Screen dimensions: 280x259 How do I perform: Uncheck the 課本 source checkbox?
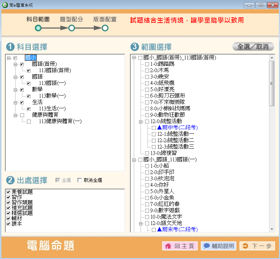coord(8,224)
